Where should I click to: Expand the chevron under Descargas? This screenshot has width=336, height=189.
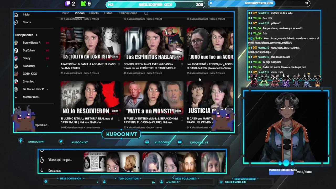click(78, 171)
